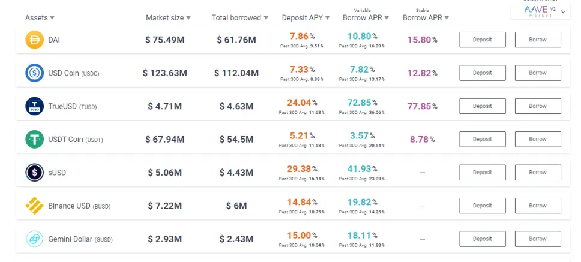Screen dimensions: 581x262
Task: Sort by Assets column arrow
Action: click(x=52, y=18)
